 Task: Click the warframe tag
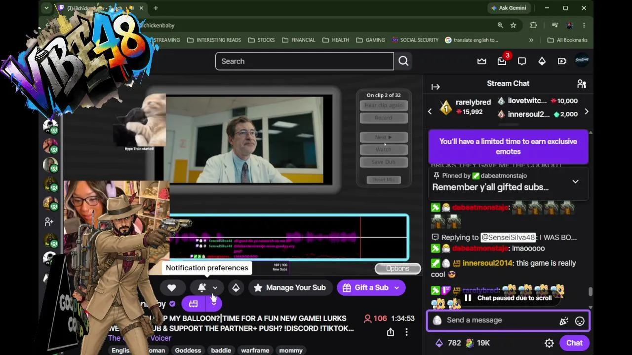click(x=255, y=350)
